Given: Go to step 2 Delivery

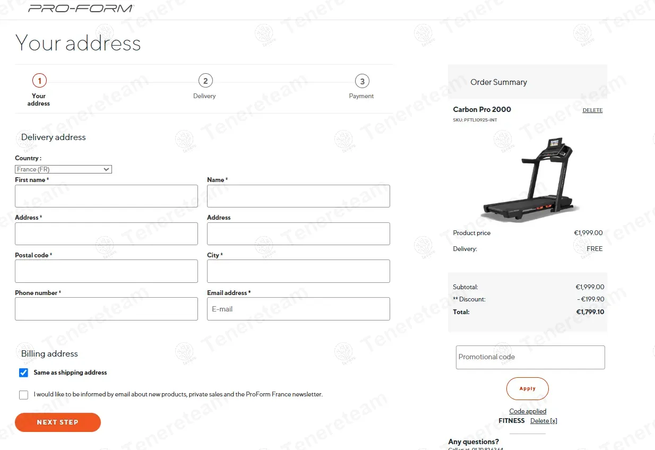Looking at the screenshot, I should [x=205, y=81].
